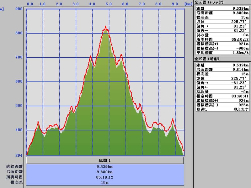Image resolution: width=251 pixels, height=188 pixels.
Task: Click the 900 elevation label on the vertical axis
Action: (x=19, y=9)
